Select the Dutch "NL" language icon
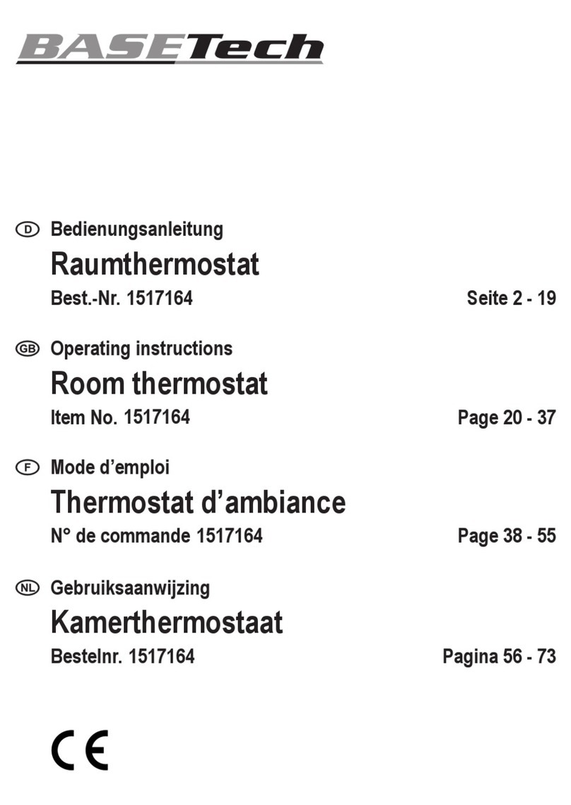 pos(28,588)
